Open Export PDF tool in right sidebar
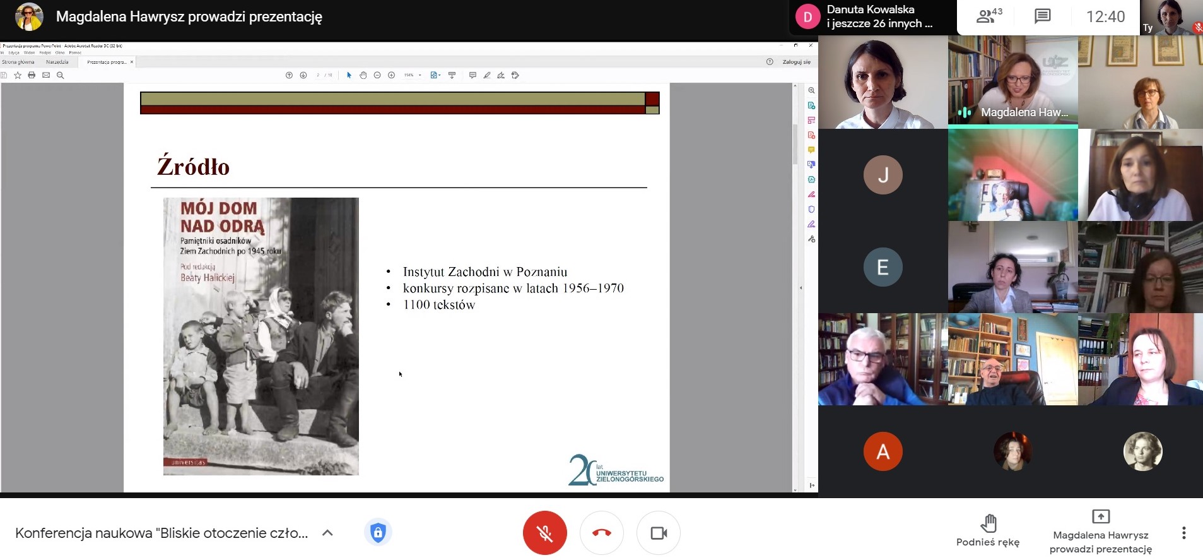The image size is (1203, 560). [x=811, y=105]
